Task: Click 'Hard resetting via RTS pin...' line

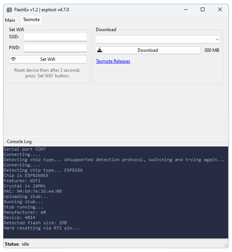Action: pyautogui.click(x=42, y=228)
